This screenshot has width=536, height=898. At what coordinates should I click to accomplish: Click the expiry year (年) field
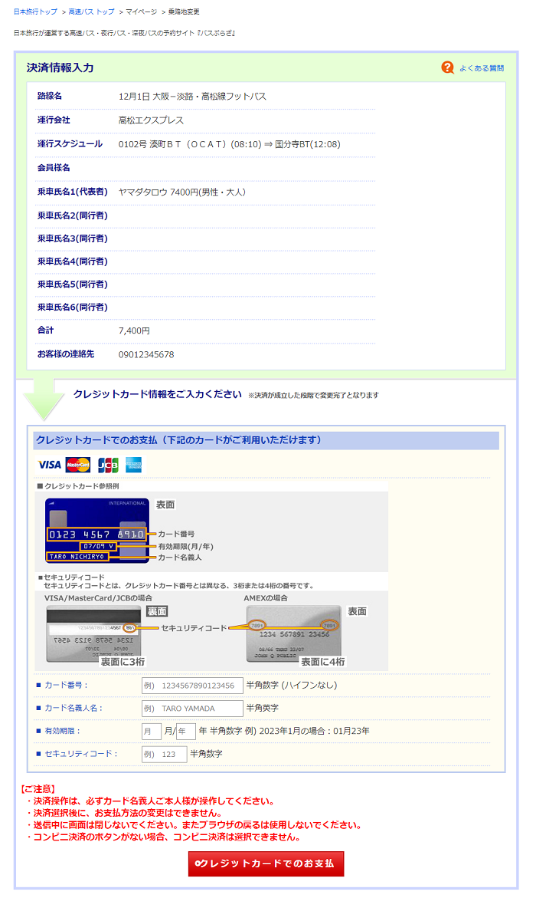[x=186, y=731]
